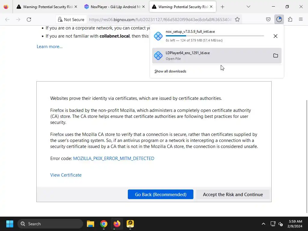Open the Windows Start menu
308x231 pixels.
[10, 224]
